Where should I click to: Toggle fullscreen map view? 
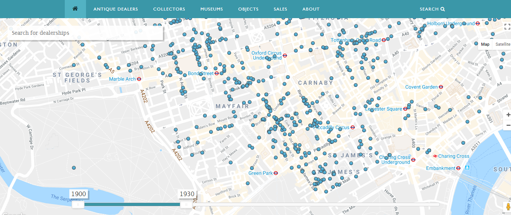(x=507, y=26)
